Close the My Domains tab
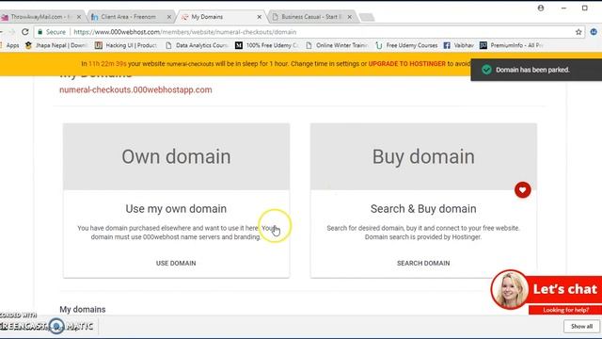Viewport: 602px width, 339px height. [x=260, y=17]
